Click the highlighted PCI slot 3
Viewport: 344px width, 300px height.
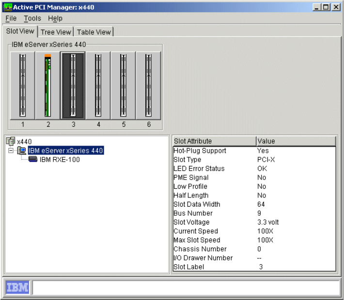point(73,86)
